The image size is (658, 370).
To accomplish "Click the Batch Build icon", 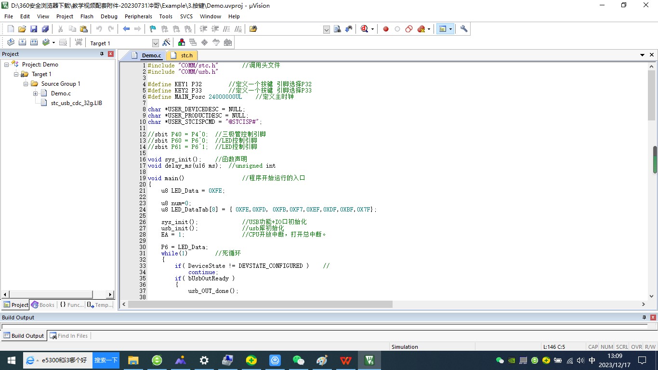I will coord(46,42).
